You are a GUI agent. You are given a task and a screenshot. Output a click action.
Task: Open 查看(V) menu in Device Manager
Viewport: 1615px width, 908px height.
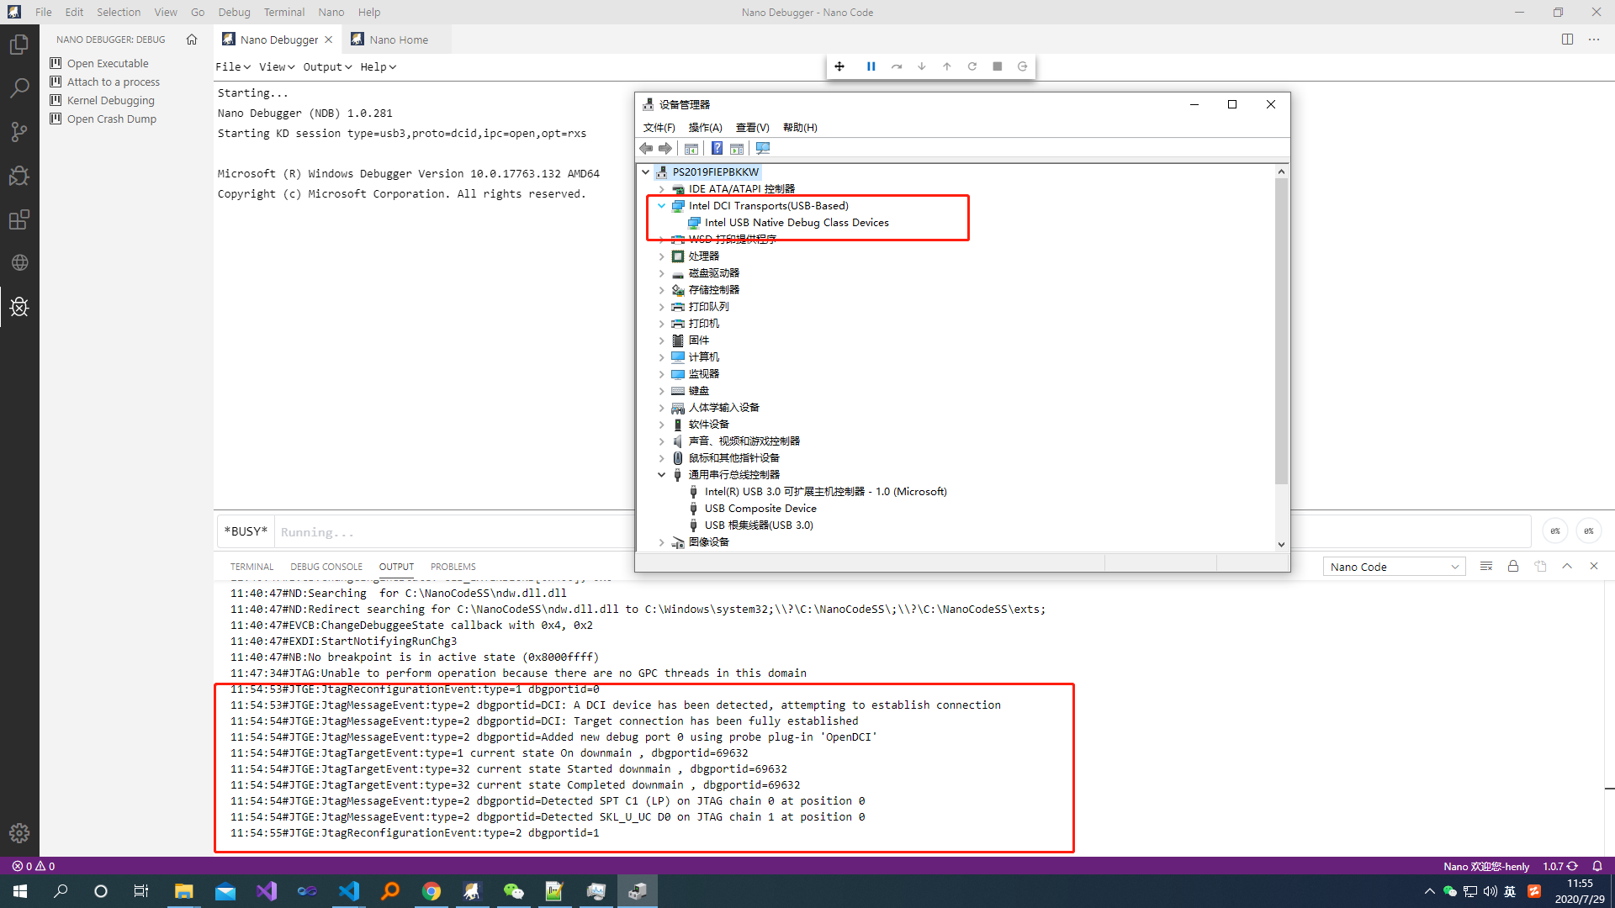[753, 128]
